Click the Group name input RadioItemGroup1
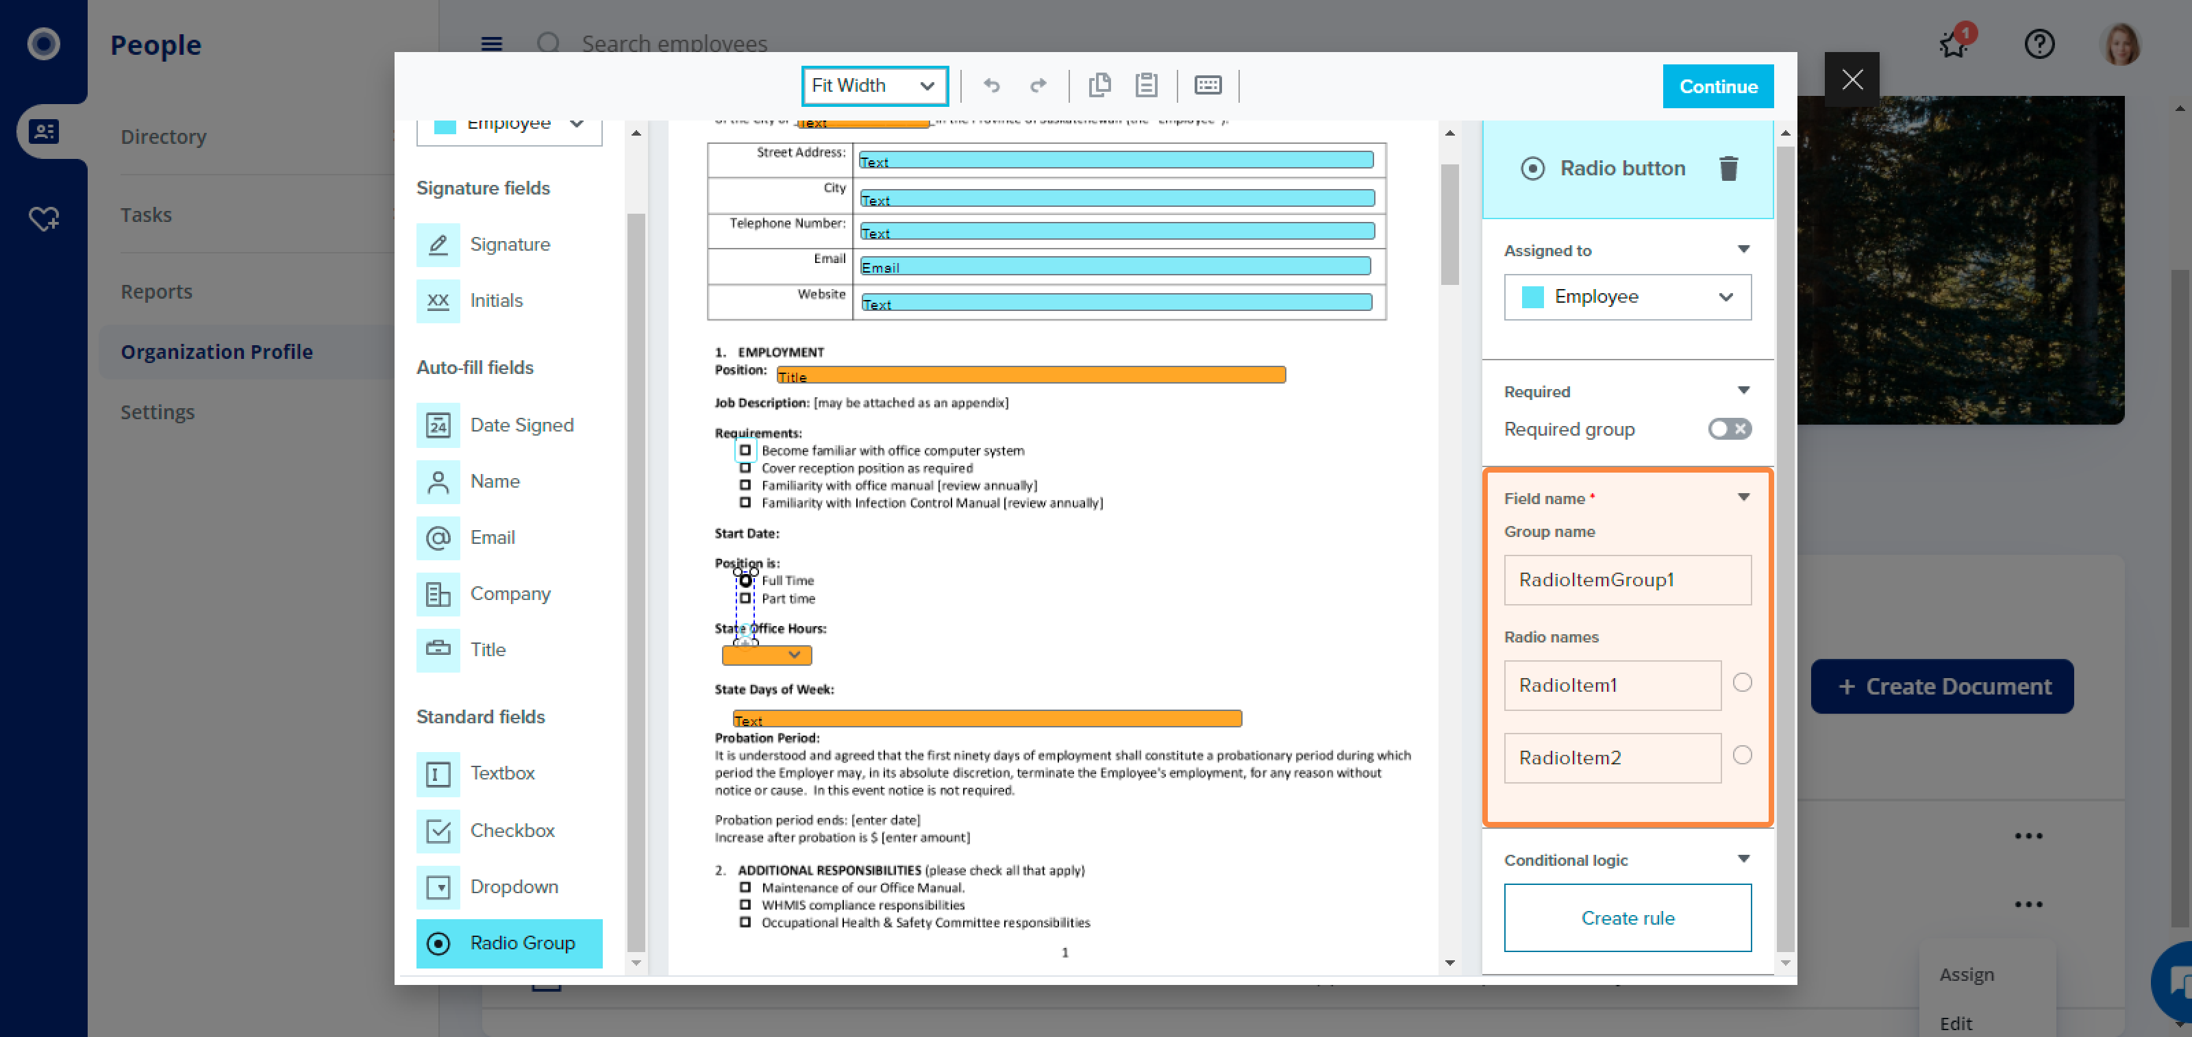2192x1037 pixels. click(1627, 579)
